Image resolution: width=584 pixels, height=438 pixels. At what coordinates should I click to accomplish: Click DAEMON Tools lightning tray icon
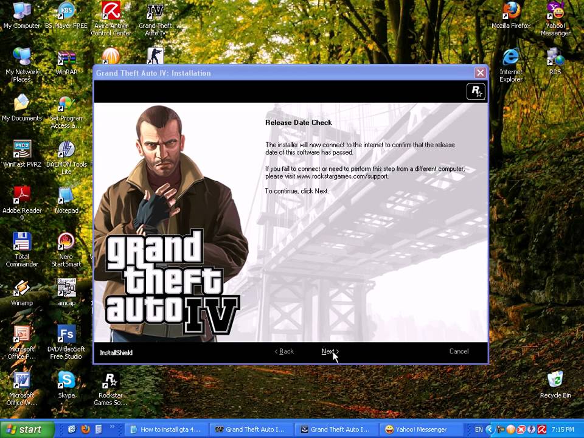coord(532,429)
